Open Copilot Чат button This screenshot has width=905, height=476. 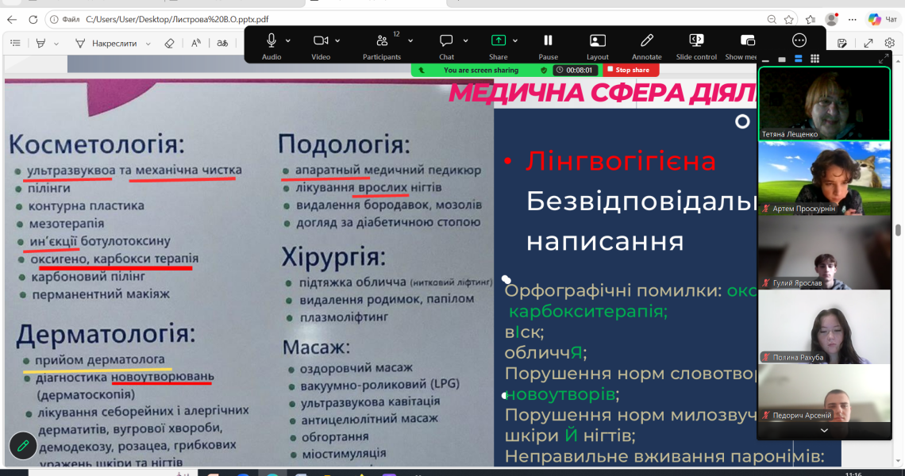tap(883, 19)
